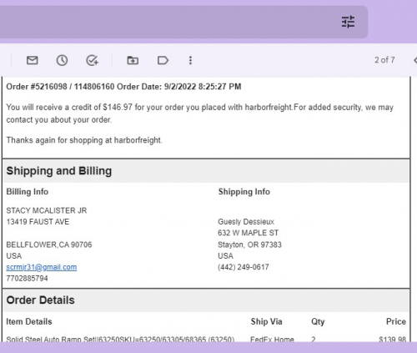Open the Labels tag icon
417x353 pixels.
click(x=163, y=60)
